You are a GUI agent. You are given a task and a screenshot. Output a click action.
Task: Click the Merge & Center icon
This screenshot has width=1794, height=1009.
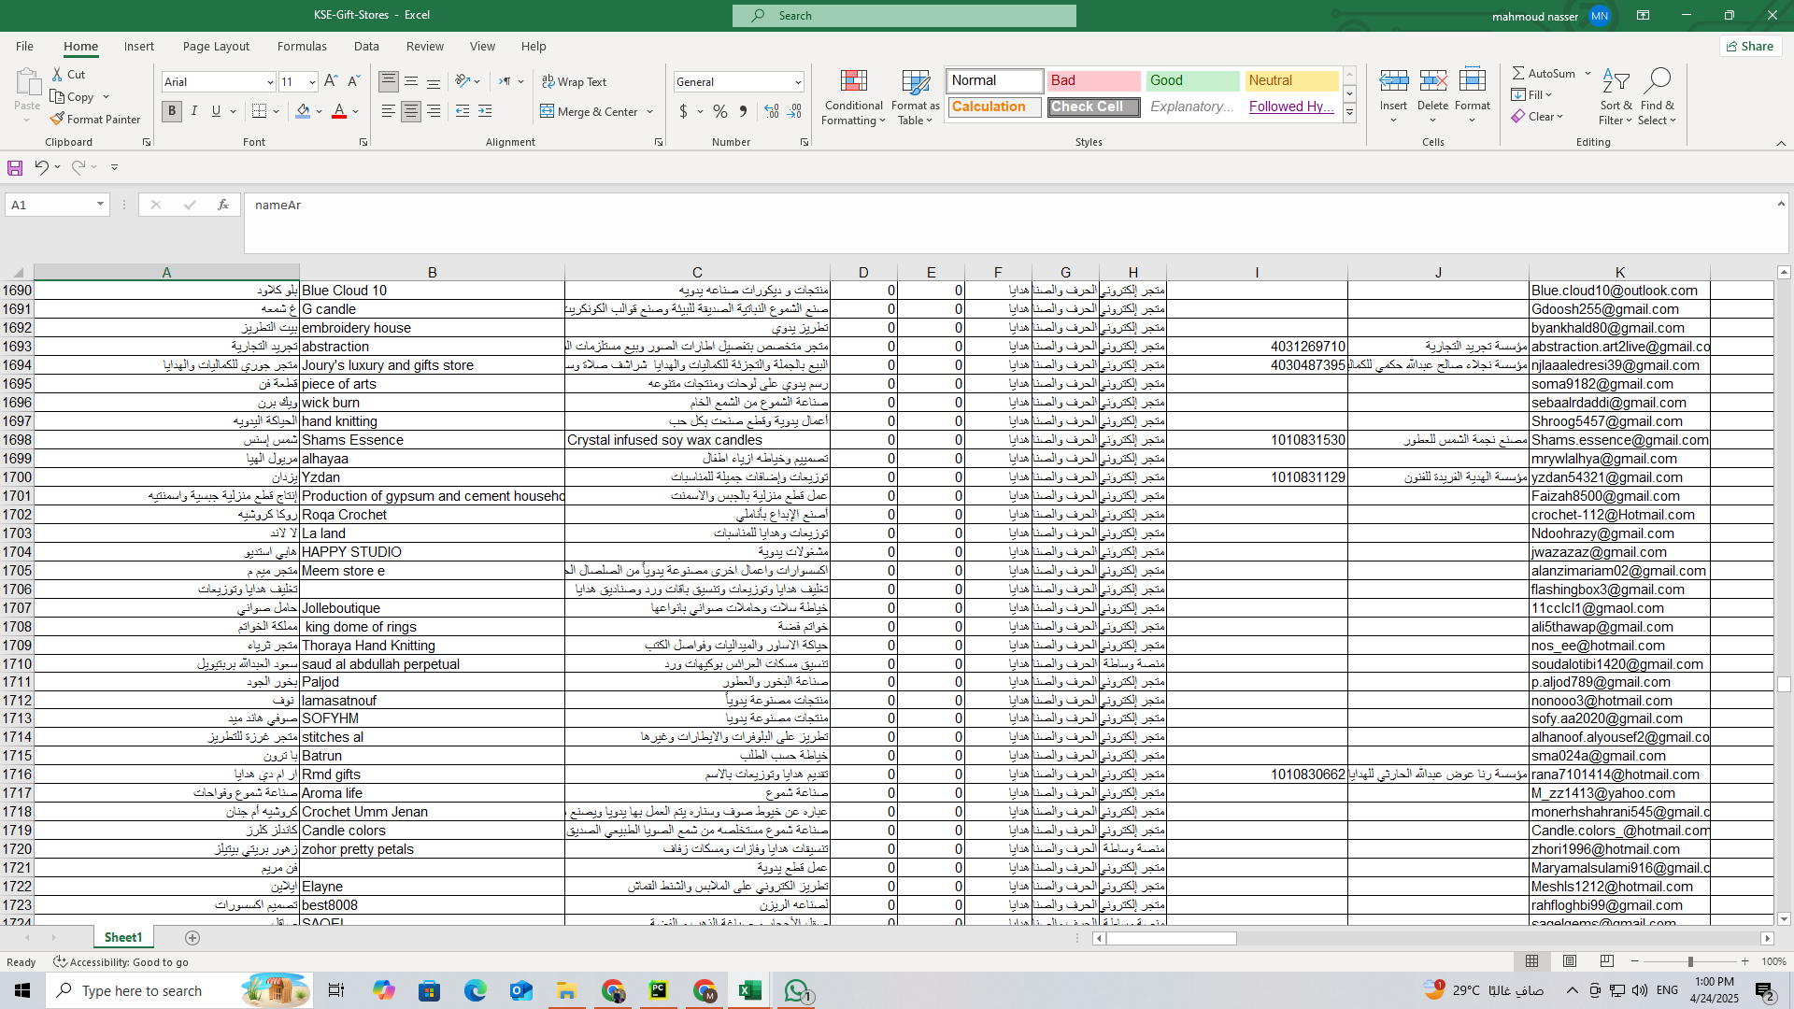pyautogui.click(x=548, y=111)
